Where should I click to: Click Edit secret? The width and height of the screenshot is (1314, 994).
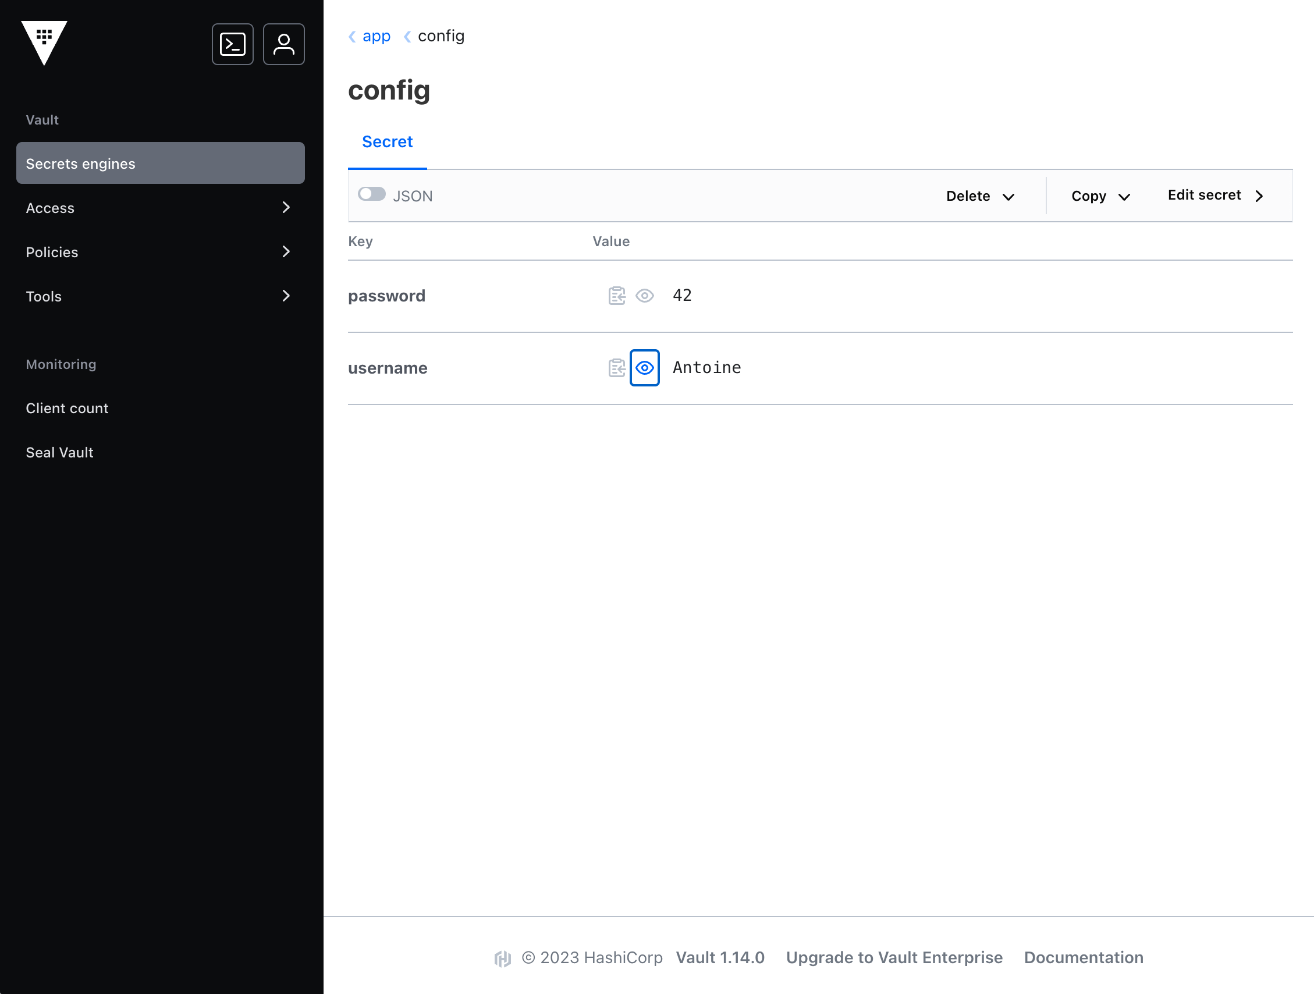coord(1216,196)
